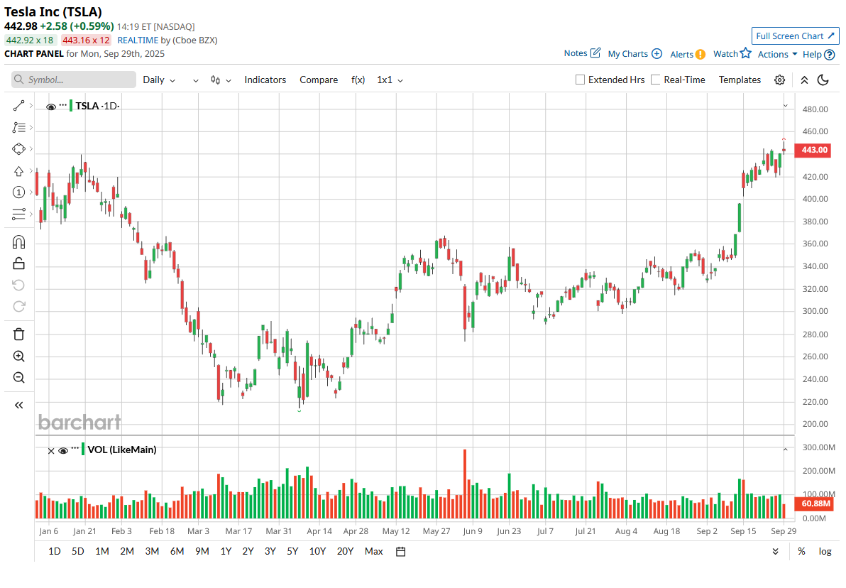Click the Help question mark icon
The image size is (846, 588).
click(830, 55)
